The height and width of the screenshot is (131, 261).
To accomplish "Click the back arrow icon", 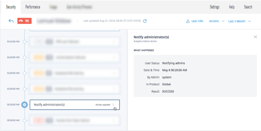I will click(x=11, y=21).
